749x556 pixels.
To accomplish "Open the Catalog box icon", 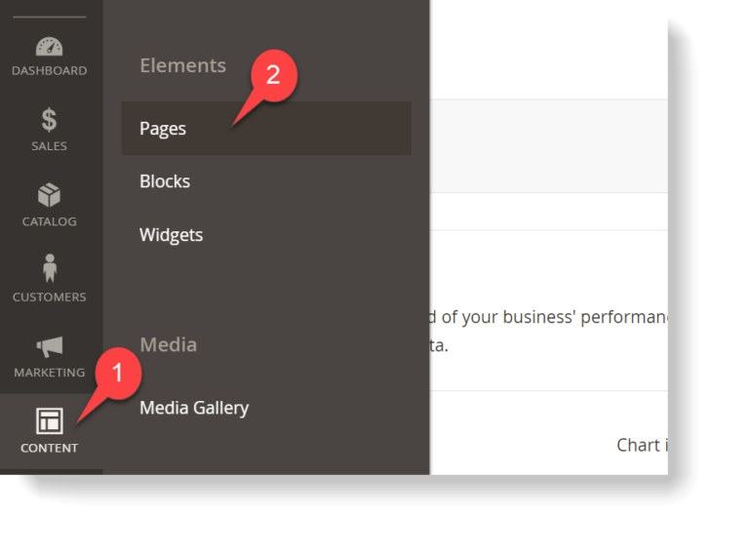I will pos(49,195).
